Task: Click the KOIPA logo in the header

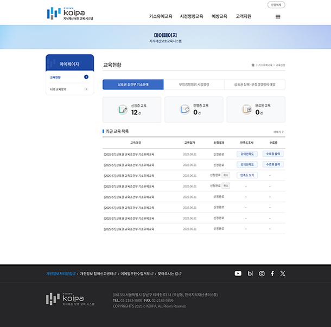Action: pyautogui.click(x=70, y=14)
